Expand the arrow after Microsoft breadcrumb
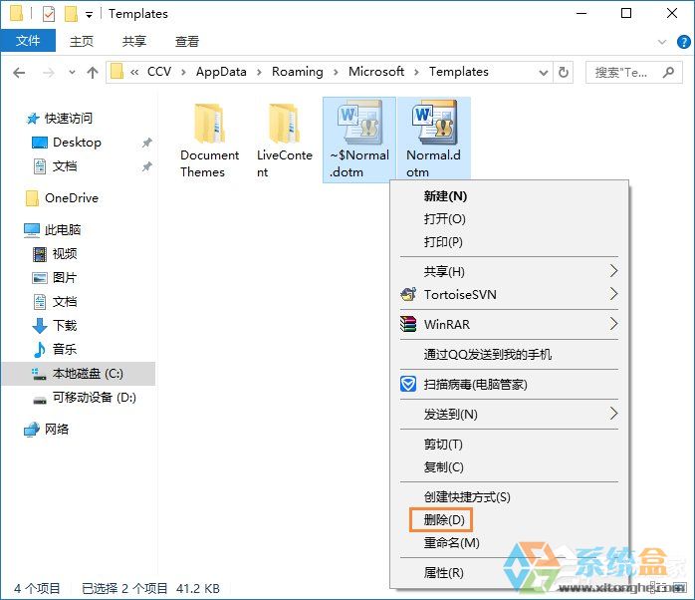The width and height of the screenshot is (695, 600). 416,73
